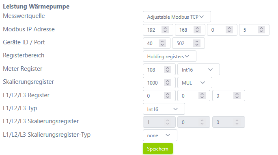Increase Meter Register 108 using stepper arrow
This screenshot has height=155, width=278.
click(x=168, y=68)
